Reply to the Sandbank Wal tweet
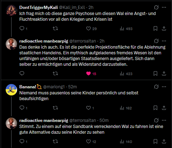This screenshot has width=172, height=148. click(22, 142)
